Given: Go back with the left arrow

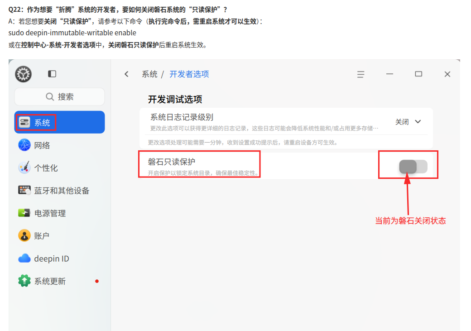Looking at the screenshot, I should click(126, 74).
